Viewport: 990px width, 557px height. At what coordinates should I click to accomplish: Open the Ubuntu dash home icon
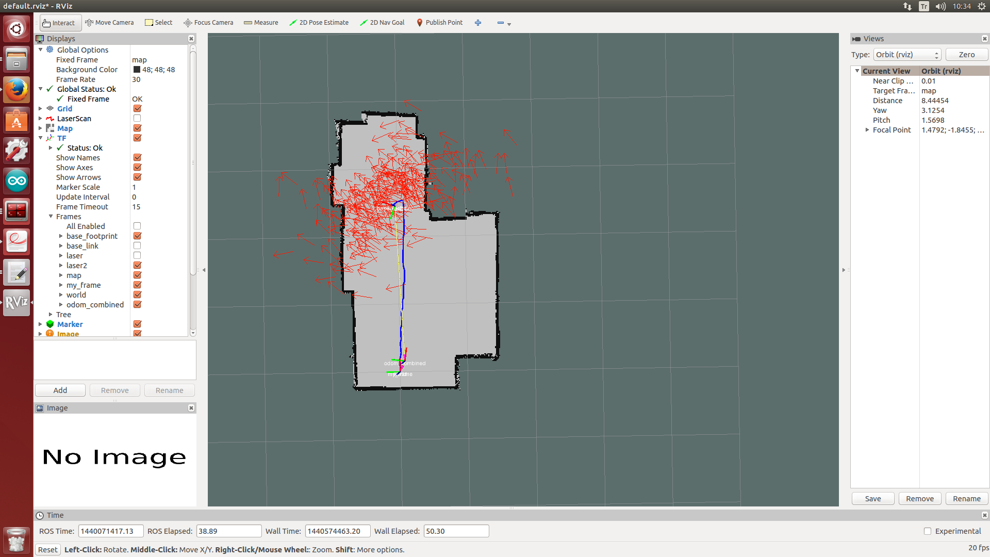16,28
